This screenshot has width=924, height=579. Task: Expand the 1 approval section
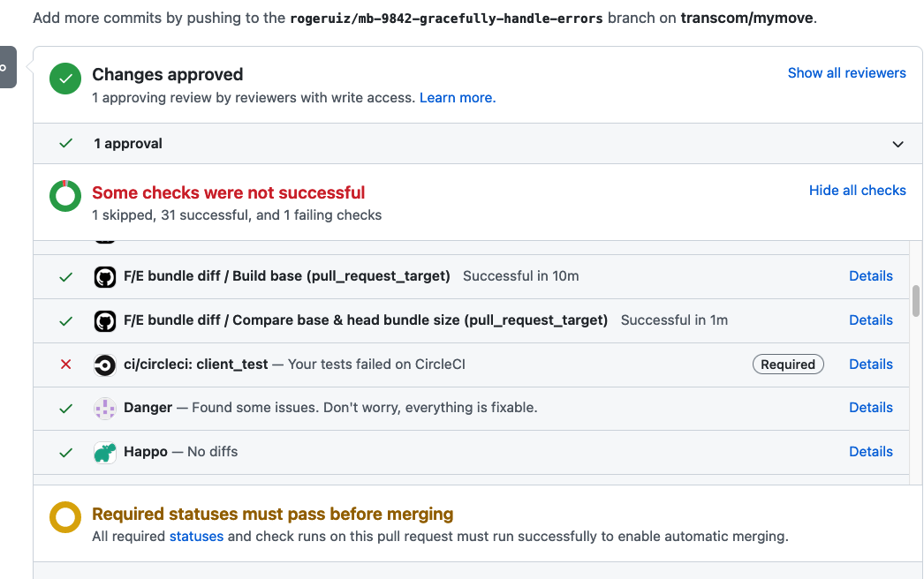[x=897, y=143]
